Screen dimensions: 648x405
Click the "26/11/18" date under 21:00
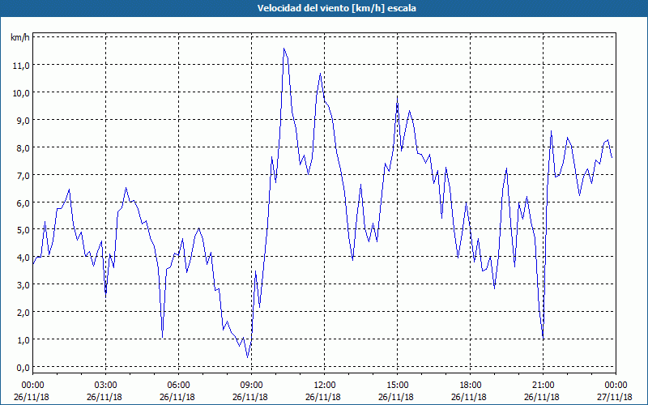542,397
